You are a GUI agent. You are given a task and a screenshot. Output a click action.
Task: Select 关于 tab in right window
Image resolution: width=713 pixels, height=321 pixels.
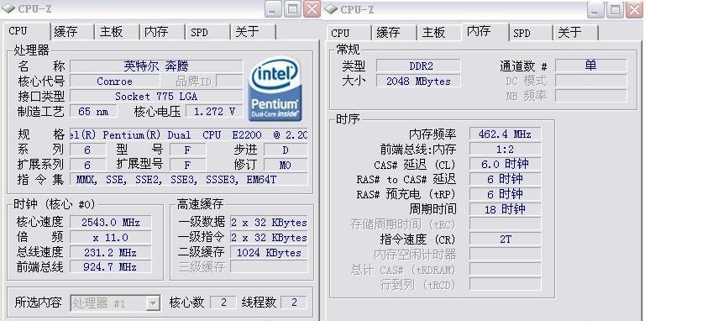click(575, 33)
